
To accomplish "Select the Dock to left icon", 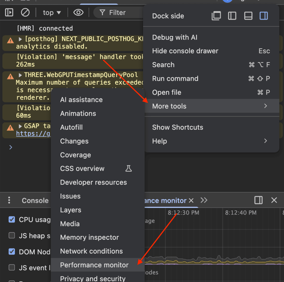I will [232, 16].
